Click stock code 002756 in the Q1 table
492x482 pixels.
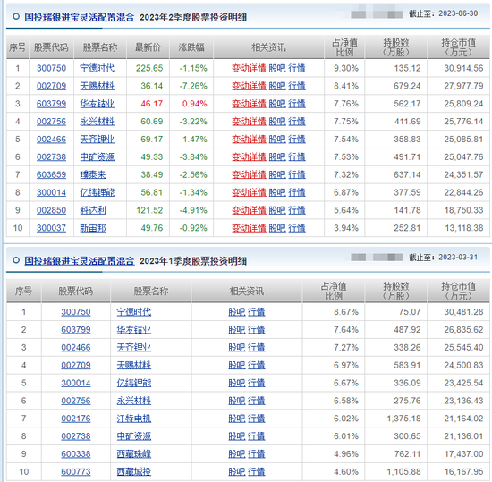click(76, 401)
